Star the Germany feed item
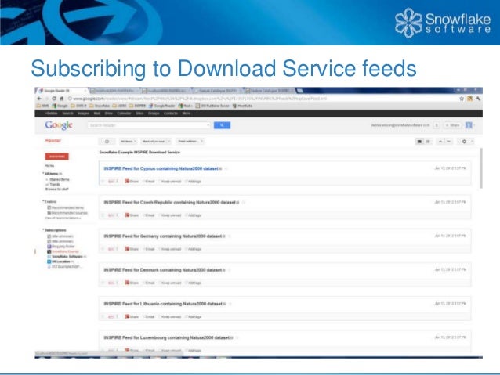The height and width of the screenshot is (375, 500). click(103, 249)
